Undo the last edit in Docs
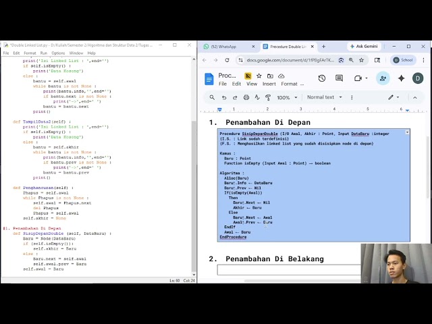This screenshot has height=324, width=432. (224, 97)
